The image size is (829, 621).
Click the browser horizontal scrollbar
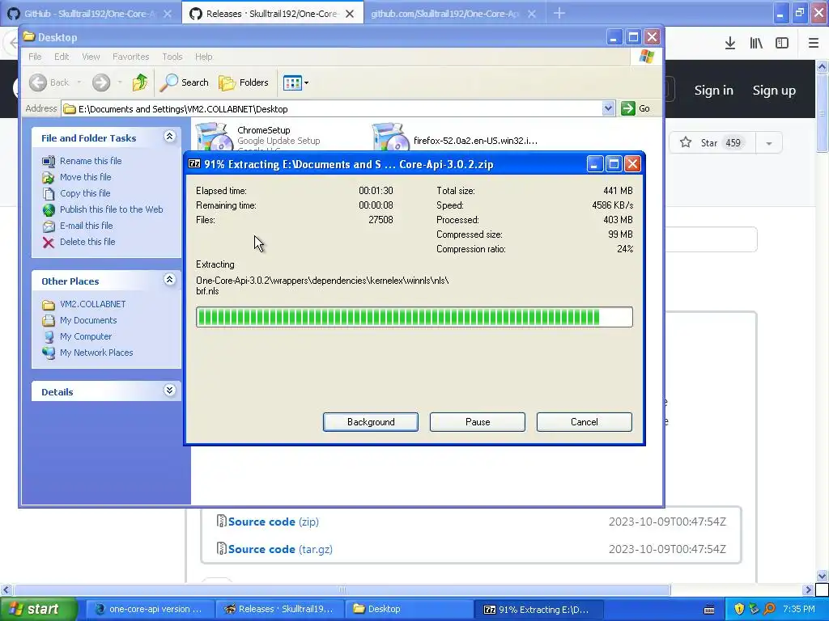tap(342, 589)
